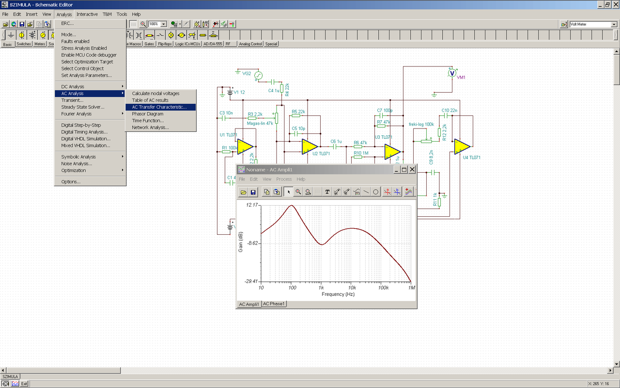The width and height of the screenshot is (620, 388).
Task: Click the TL071 op-amp U2 in schematic
Action: pyautogui.click(x=310, y=146)
